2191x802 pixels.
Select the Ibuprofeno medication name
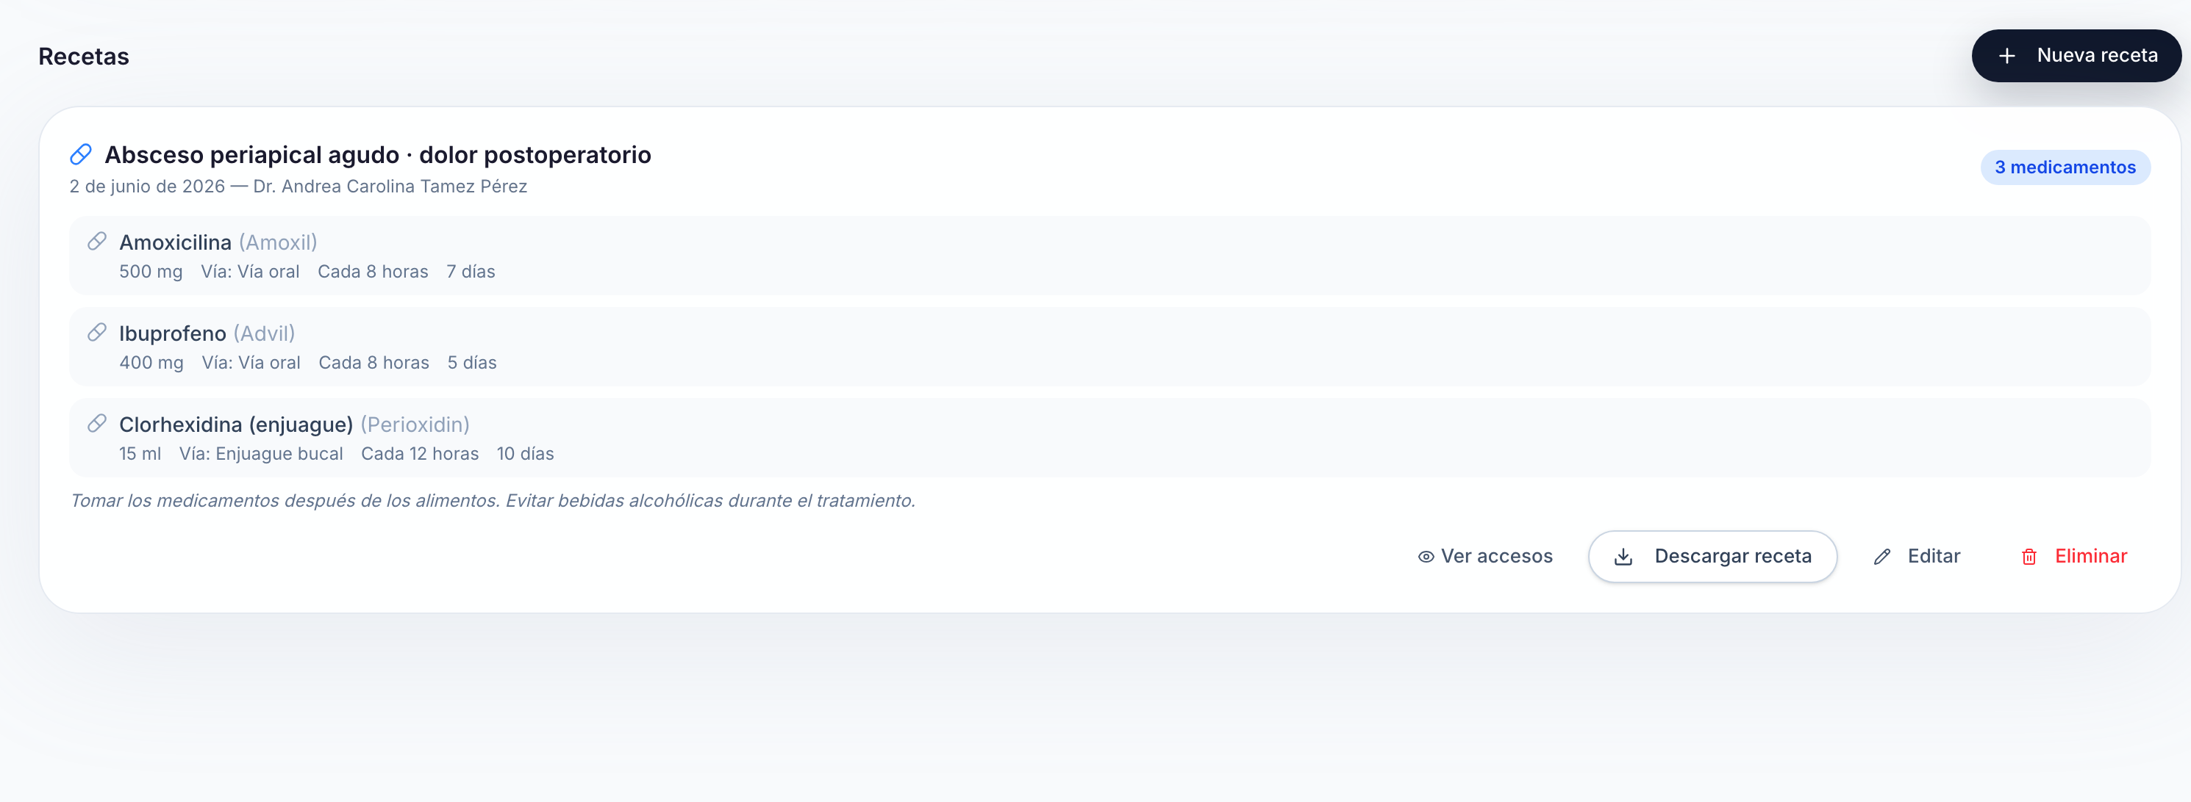[x=173, y=333]
